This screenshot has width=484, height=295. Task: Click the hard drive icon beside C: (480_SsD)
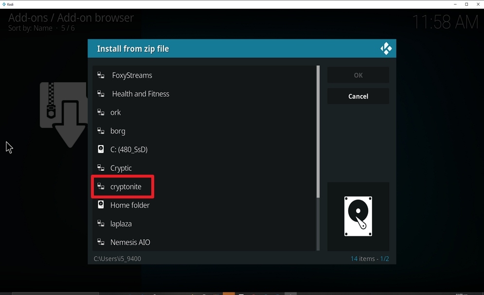pos(101,149)
